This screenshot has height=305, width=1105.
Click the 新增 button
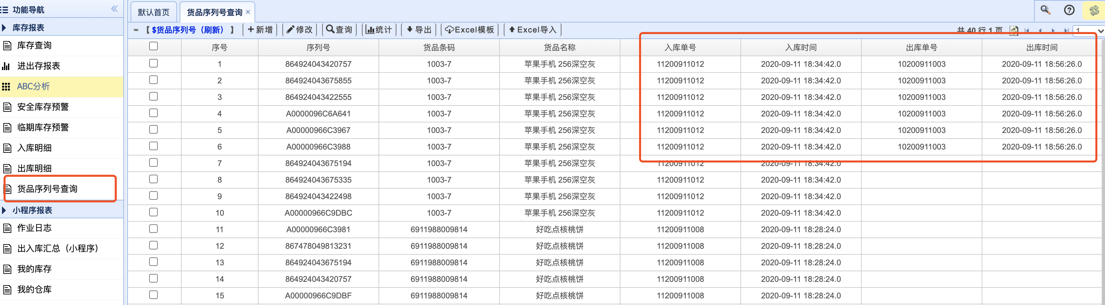[x=260, y=29]
